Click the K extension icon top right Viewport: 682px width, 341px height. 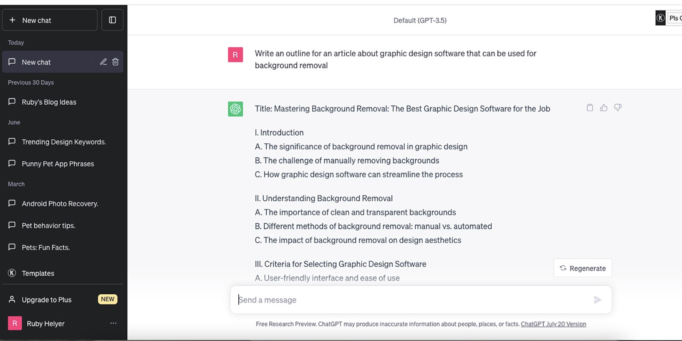[660, 18]
